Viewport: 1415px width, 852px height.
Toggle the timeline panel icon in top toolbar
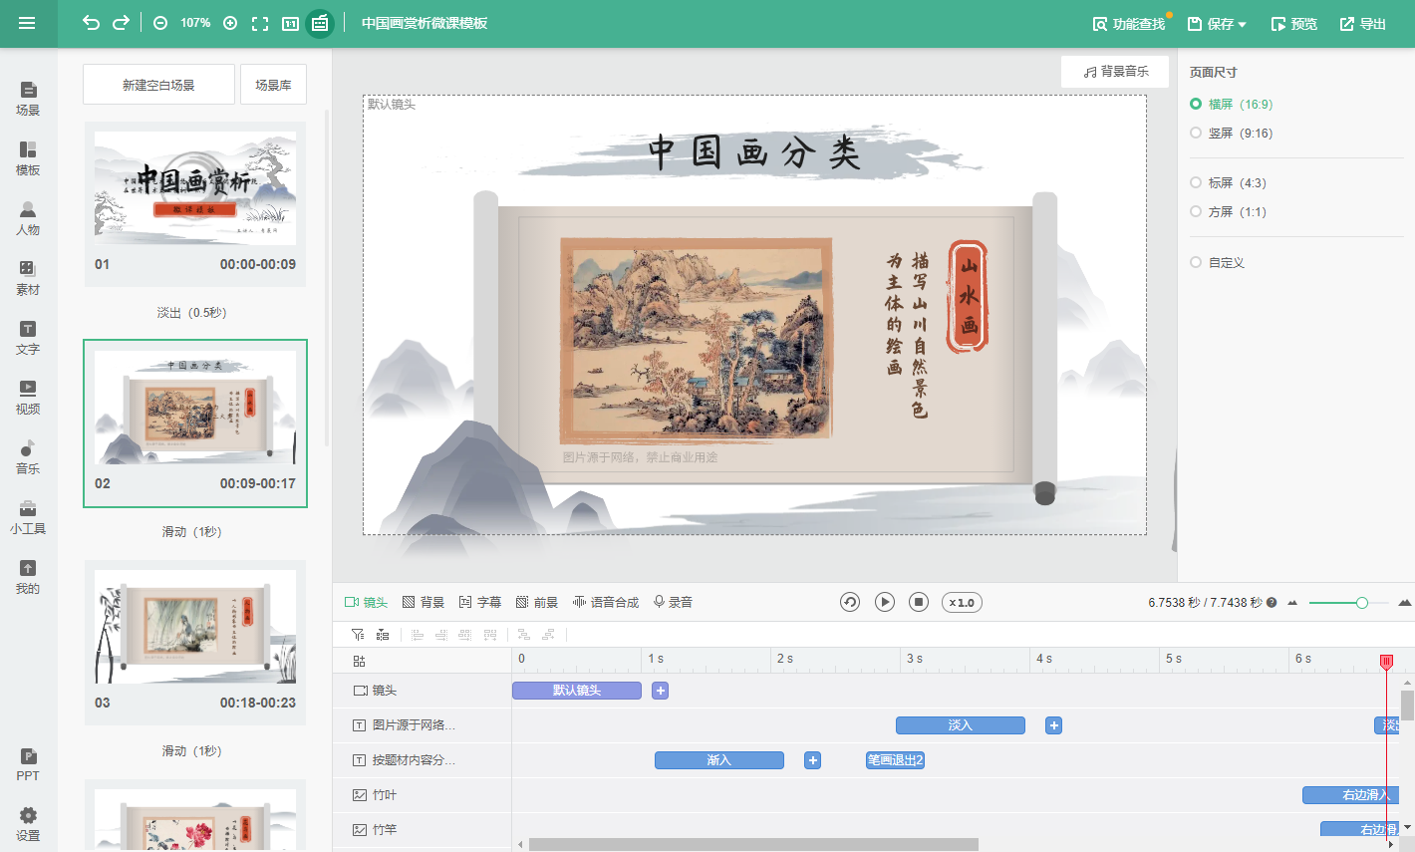pos(320,23)
